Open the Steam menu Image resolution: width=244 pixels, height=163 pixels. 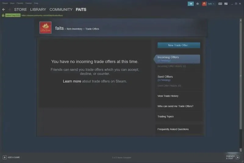tap(5, 3)
